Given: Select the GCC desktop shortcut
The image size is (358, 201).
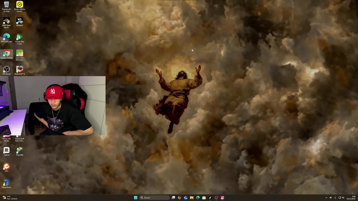Looking at the screenshot, I should click(6, 168).
